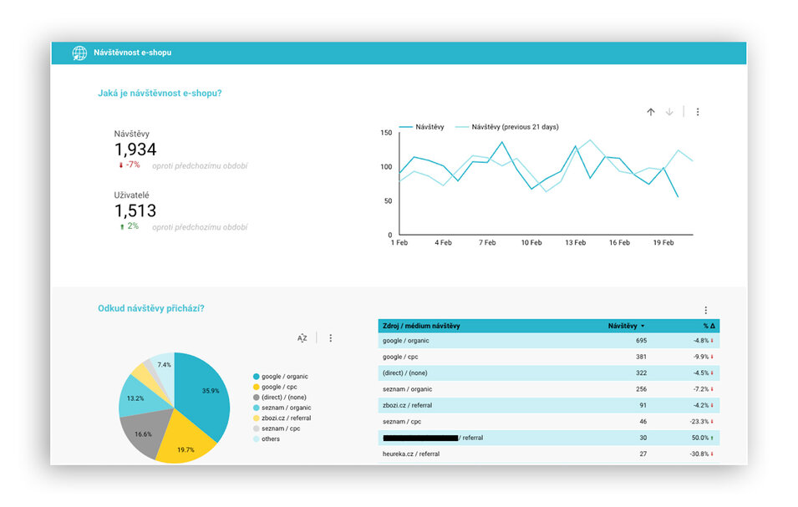798x507 pixels.
Task: Click the Uživatelé 1,513 scorecard
Action: (135, 210)
